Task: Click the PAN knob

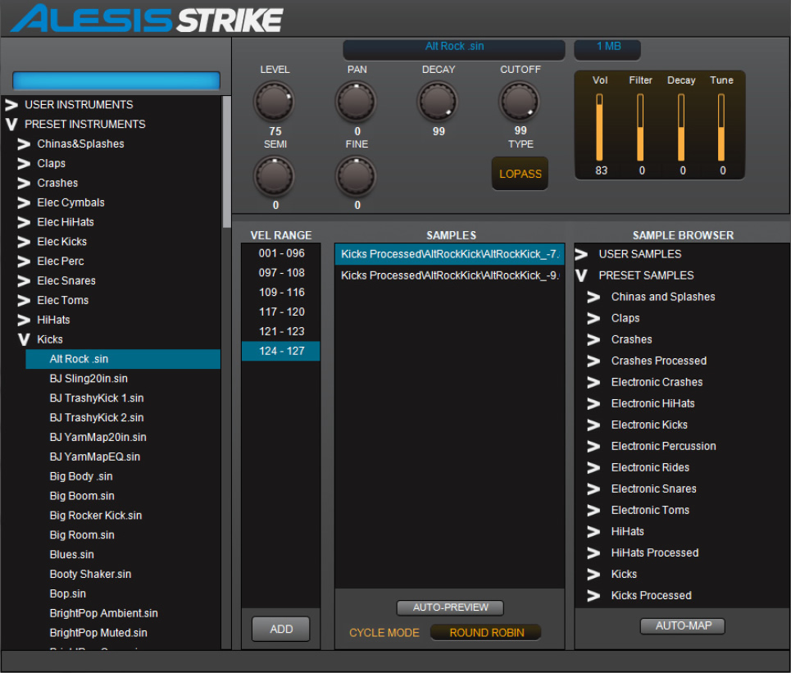Action: (x=356, y=102)
